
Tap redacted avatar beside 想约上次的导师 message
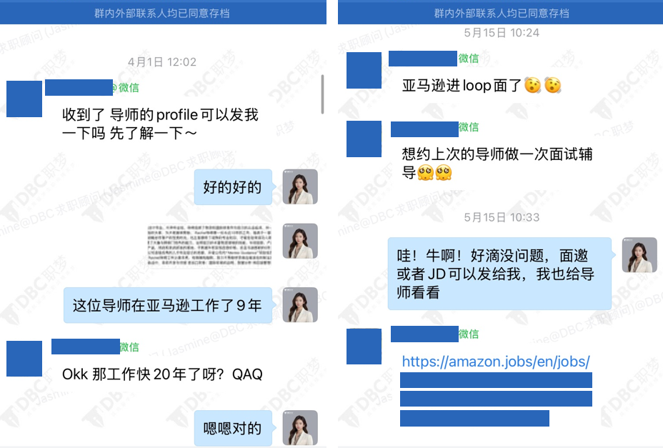coord(364,139)
